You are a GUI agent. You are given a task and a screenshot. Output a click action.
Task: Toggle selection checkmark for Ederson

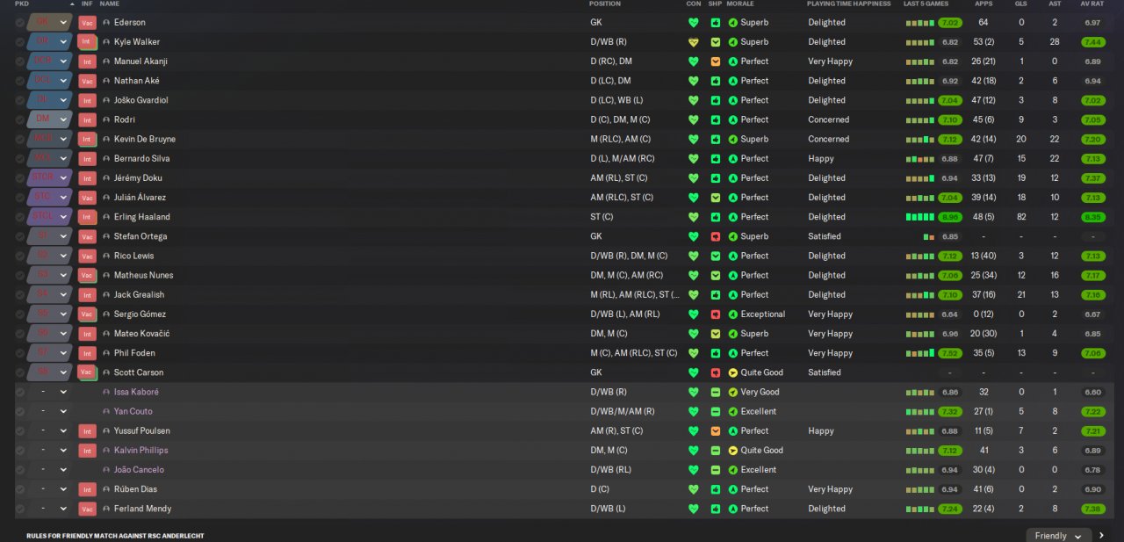pos(19,23)
